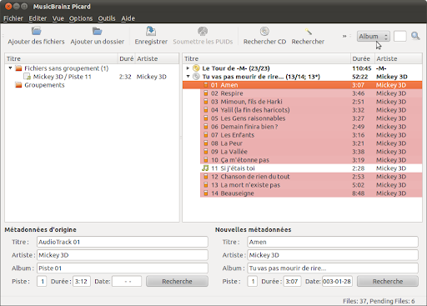Viewport: 427px width, 306px height.
Task: Click the Soumettre les PUIDs icon
Action: tap(203, 31)
